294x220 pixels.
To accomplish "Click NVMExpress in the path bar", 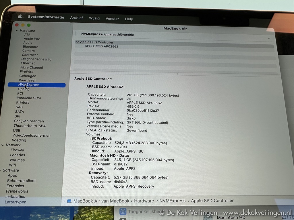I will 172,201.
